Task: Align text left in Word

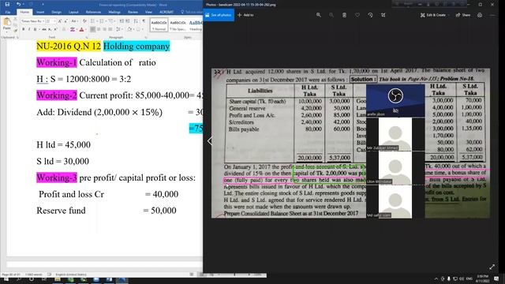Action: (93, 29)
